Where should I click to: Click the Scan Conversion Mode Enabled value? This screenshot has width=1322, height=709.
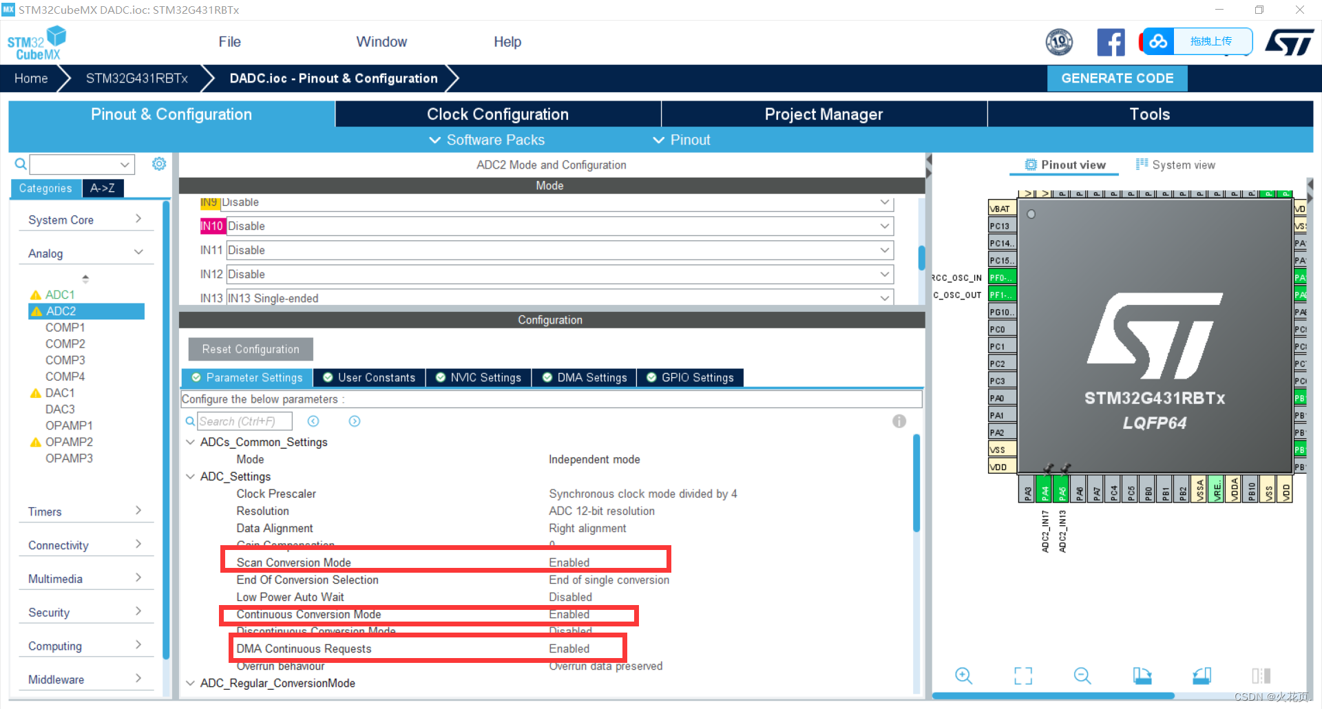569,562
